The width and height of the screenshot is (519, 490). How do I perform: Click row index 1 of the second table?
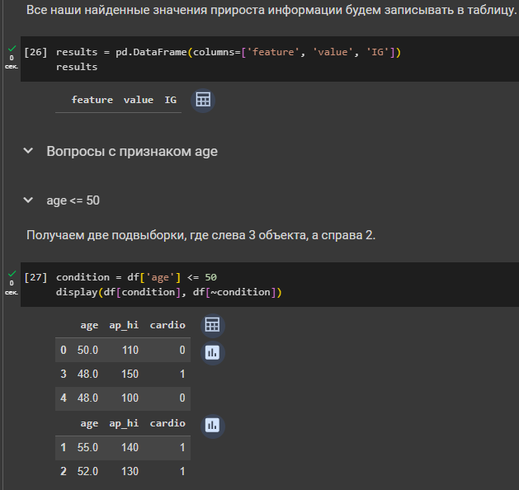64,448
